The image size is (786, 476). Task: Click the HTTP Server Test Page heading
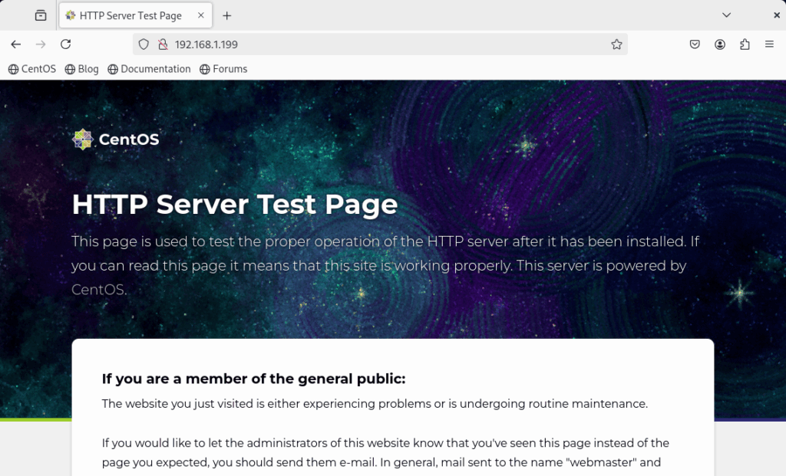tap(235, 204)
